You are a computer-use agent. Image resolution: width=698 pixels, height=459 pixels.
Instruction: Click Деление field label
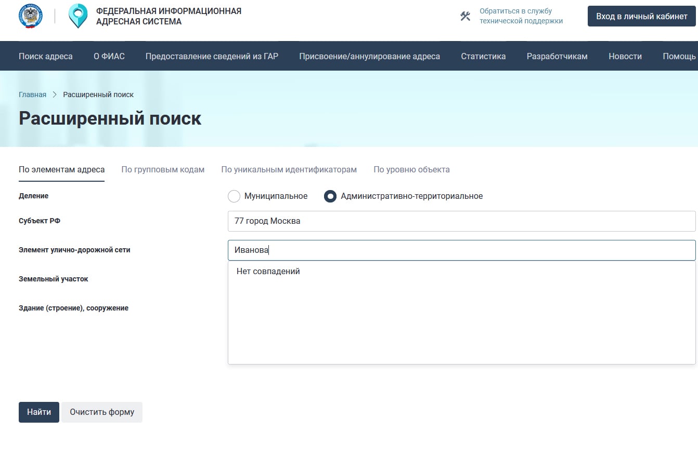tap(33, 196)
